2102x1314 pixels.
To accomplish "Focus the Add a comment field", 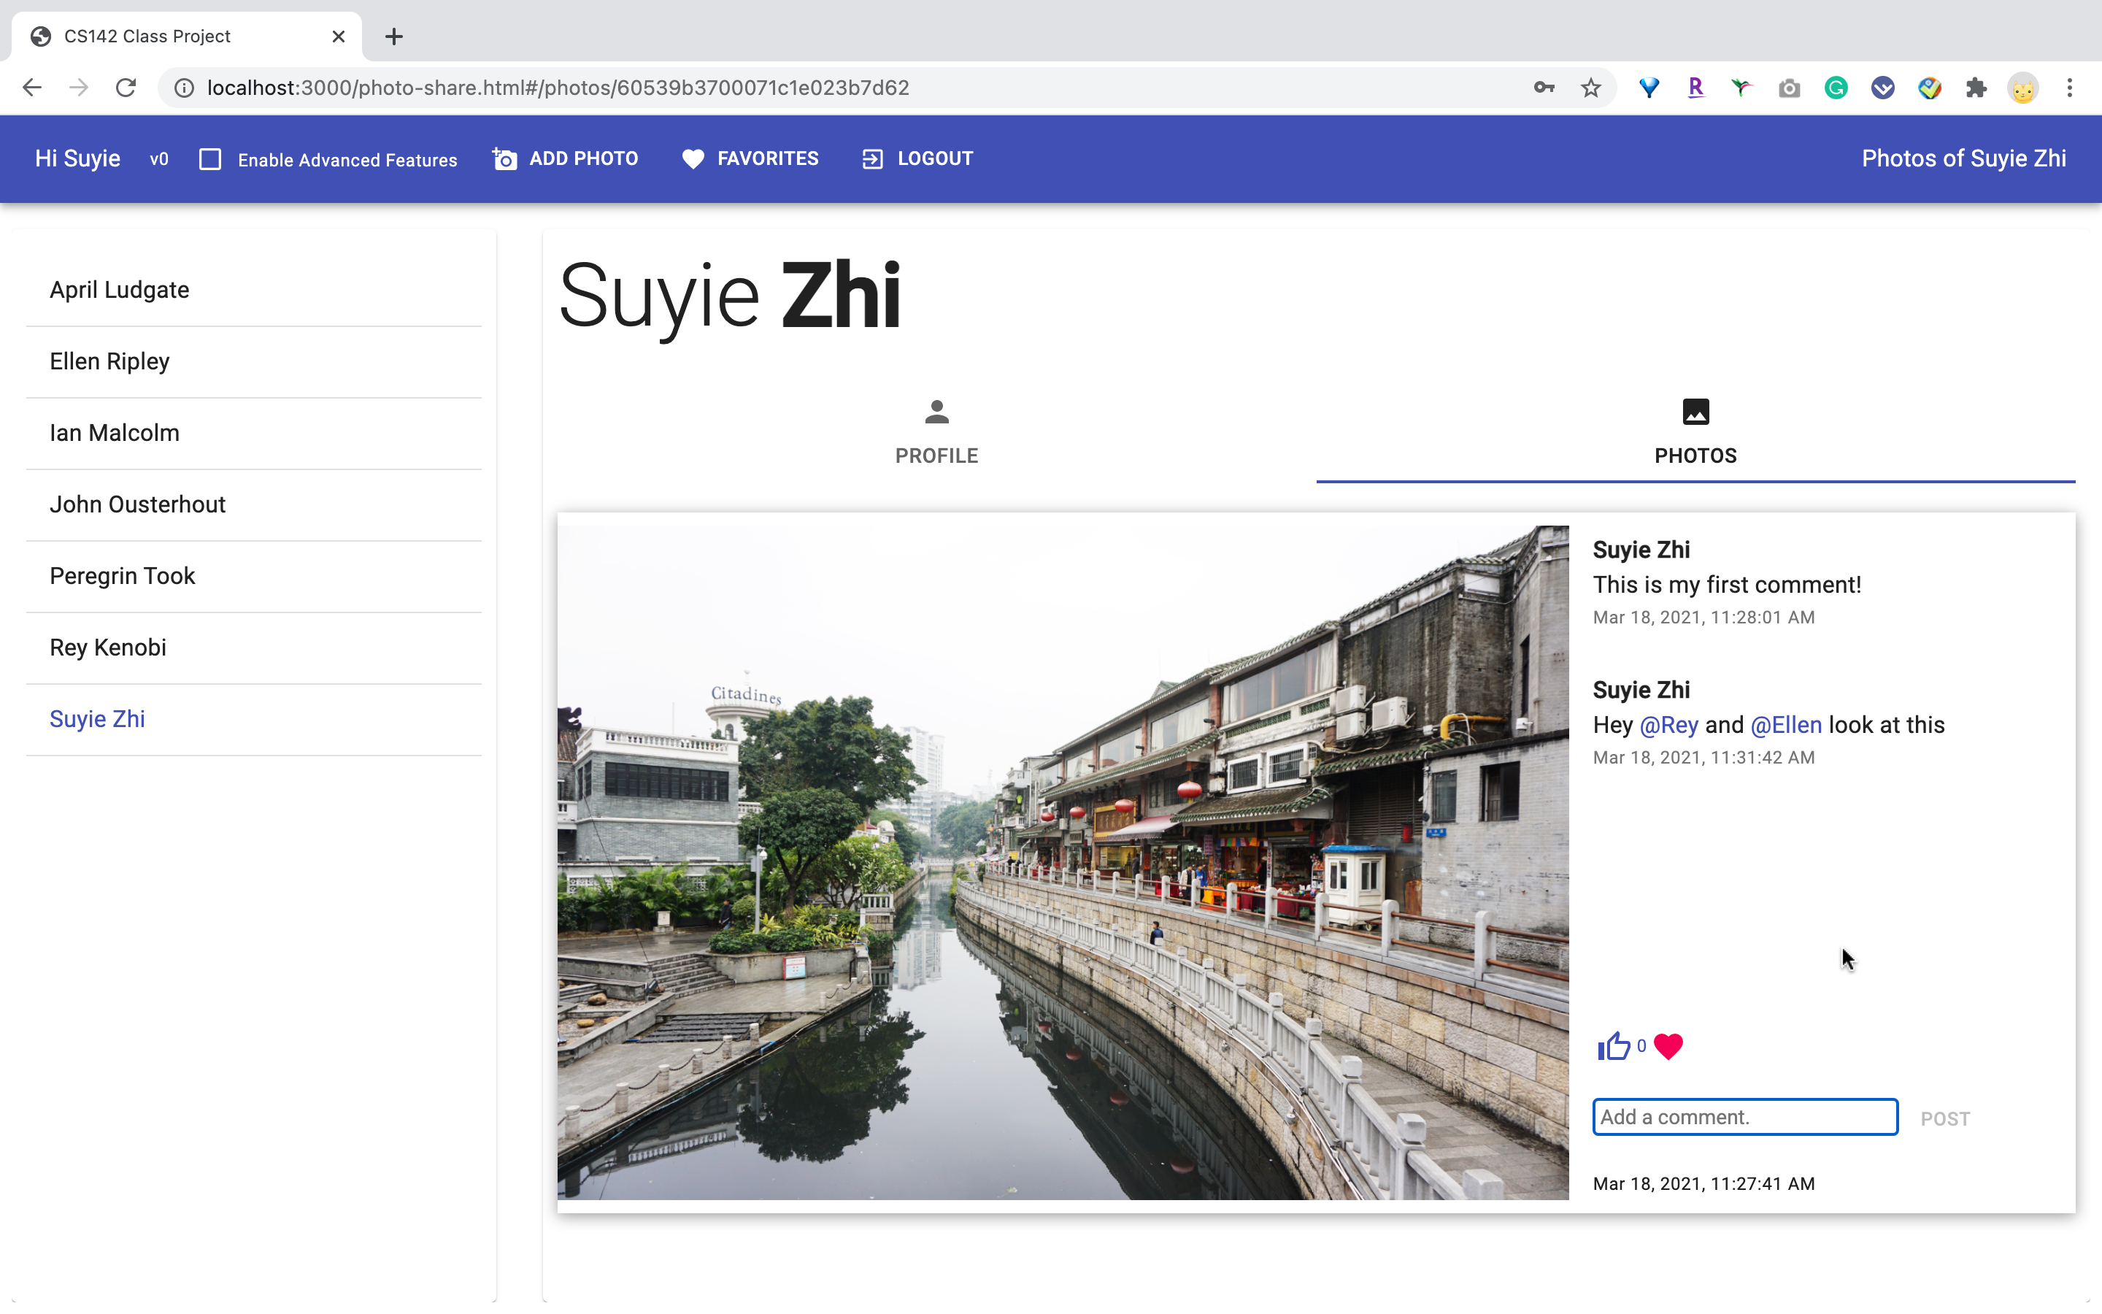I will pyautogui.click(x=1744, y=1117).
